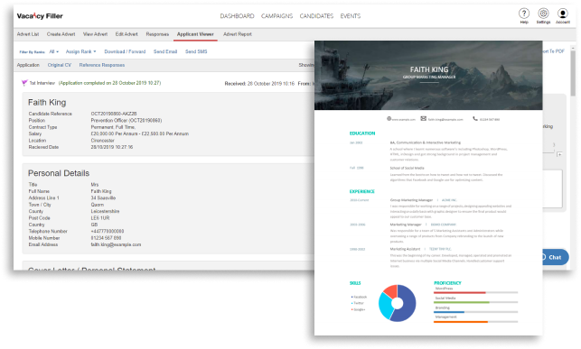This screenshot has width=581, height=349.
Task: Click the SKILLS heading on the CV
Action: click(x=355, y=283)
